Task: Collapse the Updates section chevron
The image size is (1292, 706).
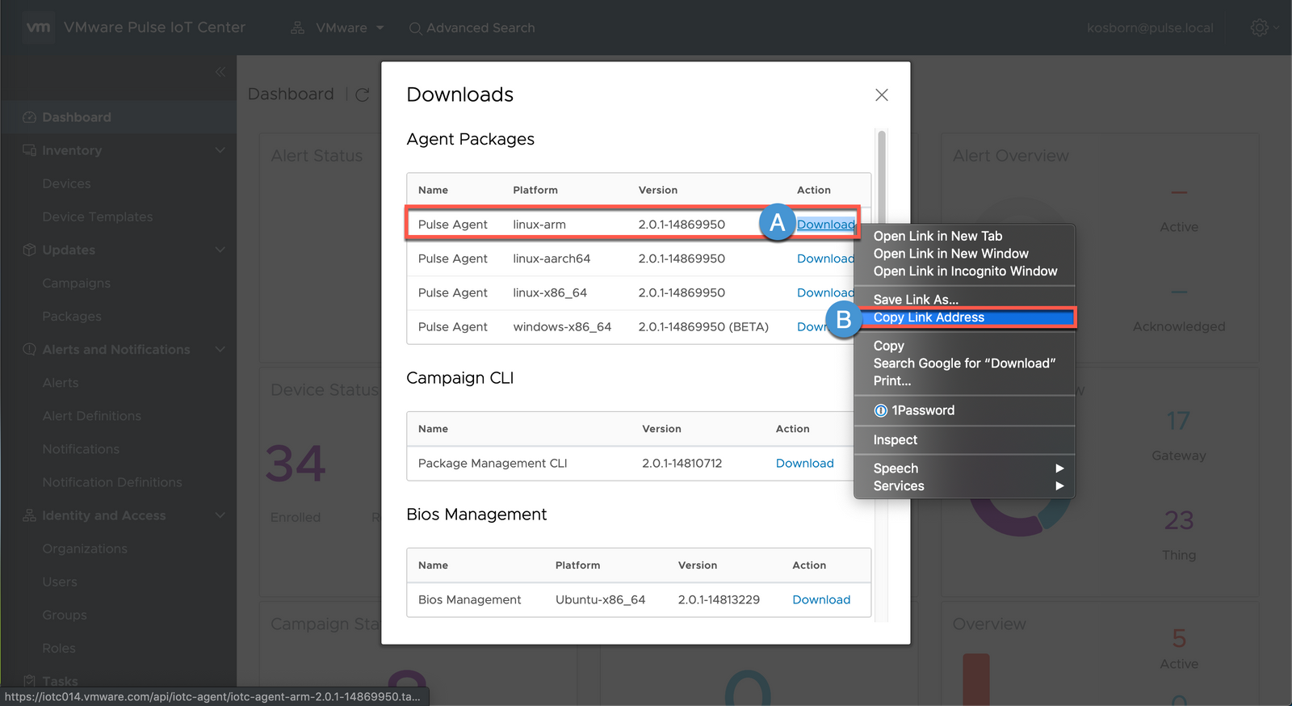Action: click(220, 250)
